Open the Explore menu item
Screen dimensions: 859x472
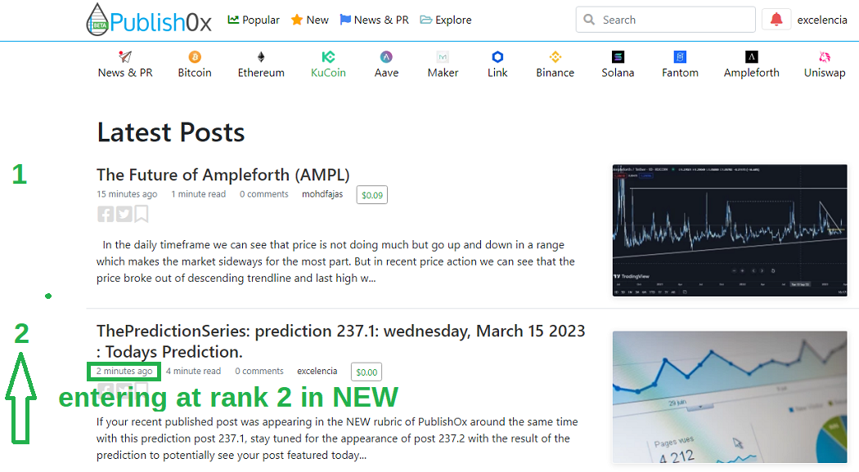pos(445,20)
